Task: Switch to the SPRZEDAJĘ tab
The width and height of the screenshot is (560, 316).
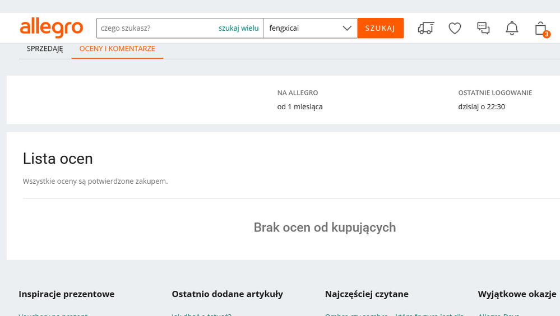Action: pyautogui.click(x=45, y=49)
